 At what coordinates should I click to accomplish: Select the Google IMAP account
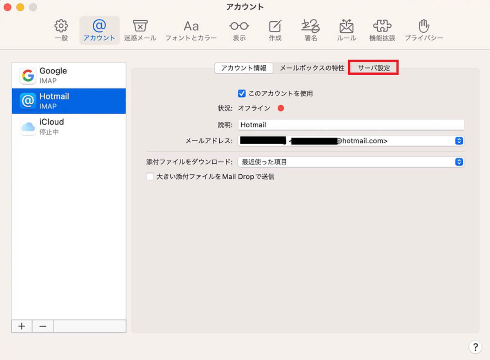69,76
